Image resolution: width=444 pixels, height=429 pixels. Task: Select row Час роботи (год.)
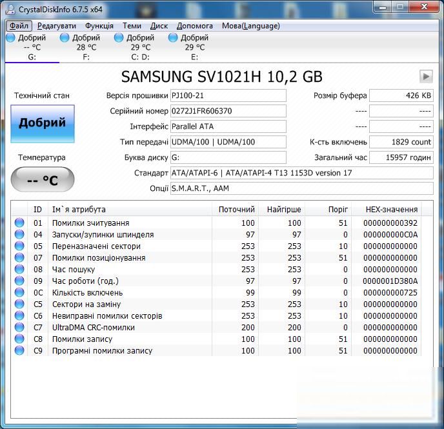pos(217,281)
